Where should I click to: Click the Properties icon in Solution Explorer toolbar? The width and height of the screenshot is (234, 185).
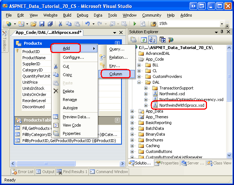coord(133,40)
